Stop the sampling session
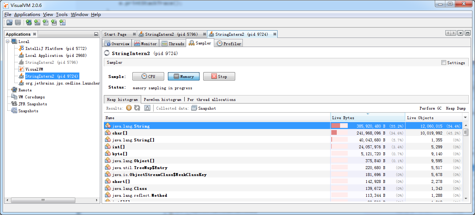This screenshot has height=215, width=475. 219,77
